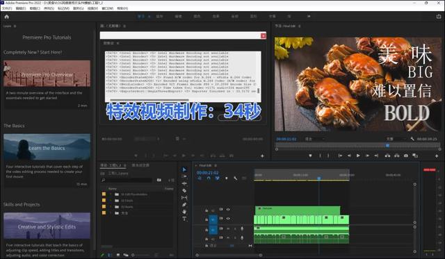This screenshot has width=445, height=259.
Task: Open Program Monitor zoom level dropdown
Action: pyautogui.click(x=314, y=139)
